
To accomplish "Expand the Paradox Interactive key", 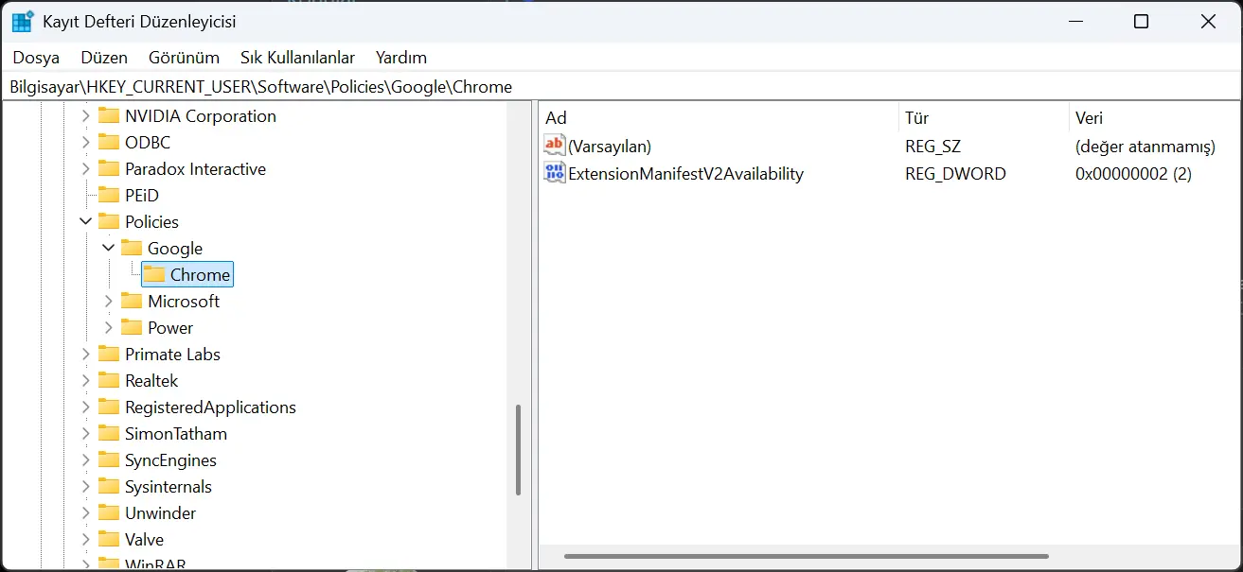I will pyautogui.click(x=86, y=169).
